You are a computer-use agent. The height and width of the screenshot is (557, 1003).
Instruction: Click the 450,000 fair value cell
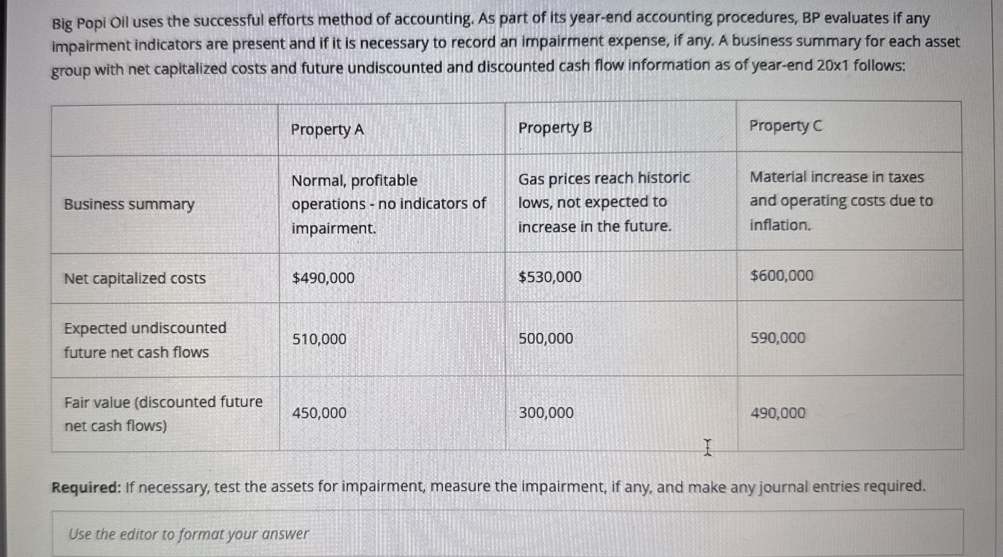(x=319, y=413)
